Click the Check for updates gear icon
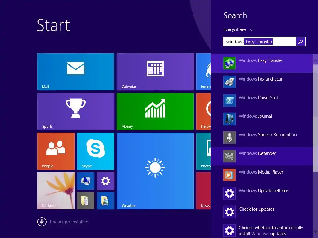This screenshot has height=238, width=318. point(229,212)
